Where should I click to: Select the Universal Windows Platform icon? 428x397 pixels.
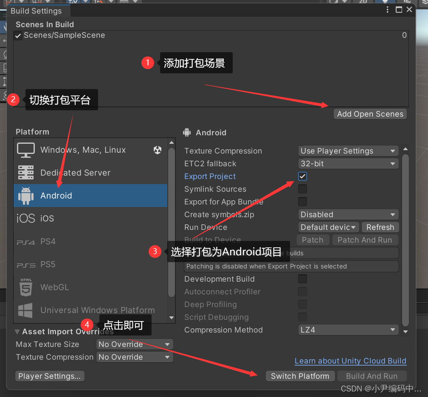25,310
